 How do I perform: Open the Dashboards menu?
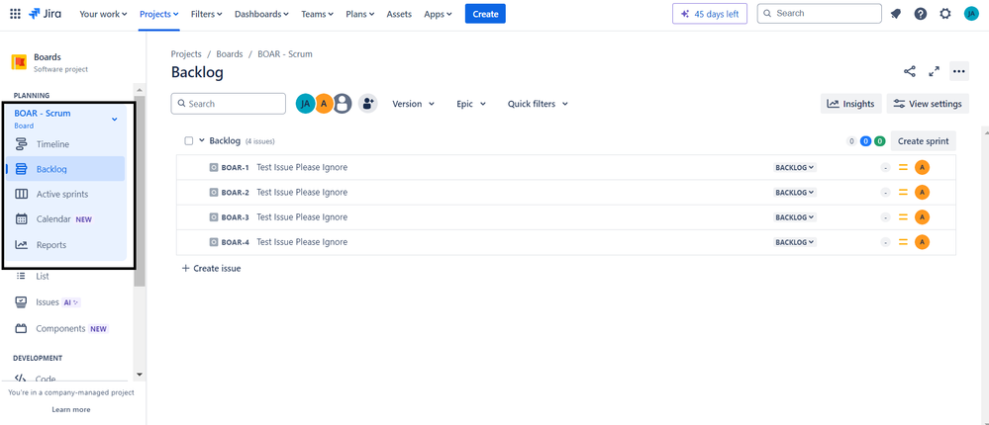(x=261, y=14)
